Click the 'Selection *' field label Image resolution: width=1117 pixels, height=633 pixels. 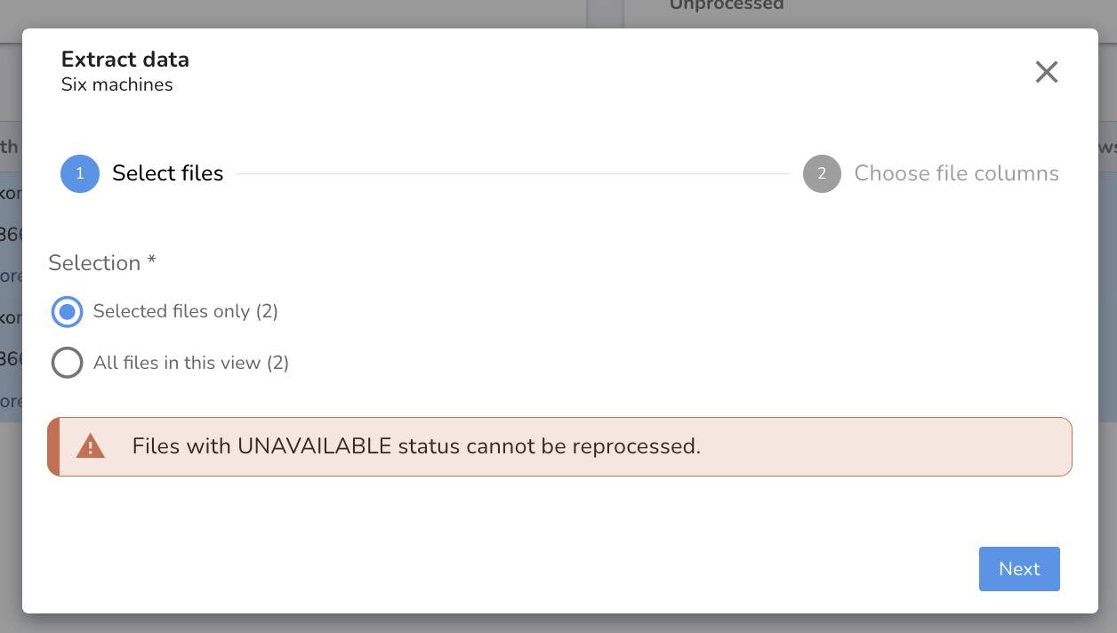[x=102, y=263]
